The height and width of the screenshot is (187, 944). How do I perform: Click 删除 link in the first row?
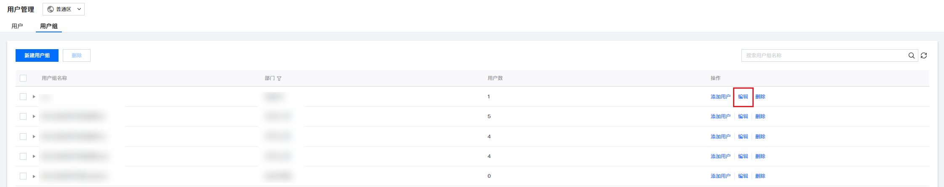point(760,97)
